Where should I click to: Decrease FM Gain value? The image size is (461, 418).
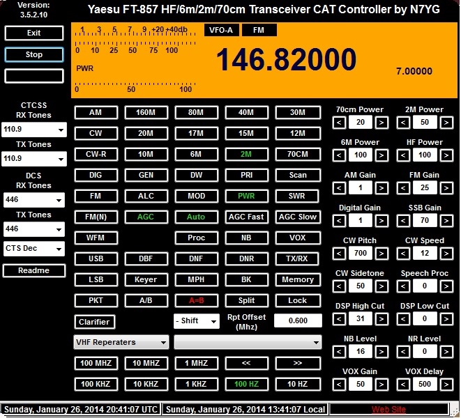point(403,188)
